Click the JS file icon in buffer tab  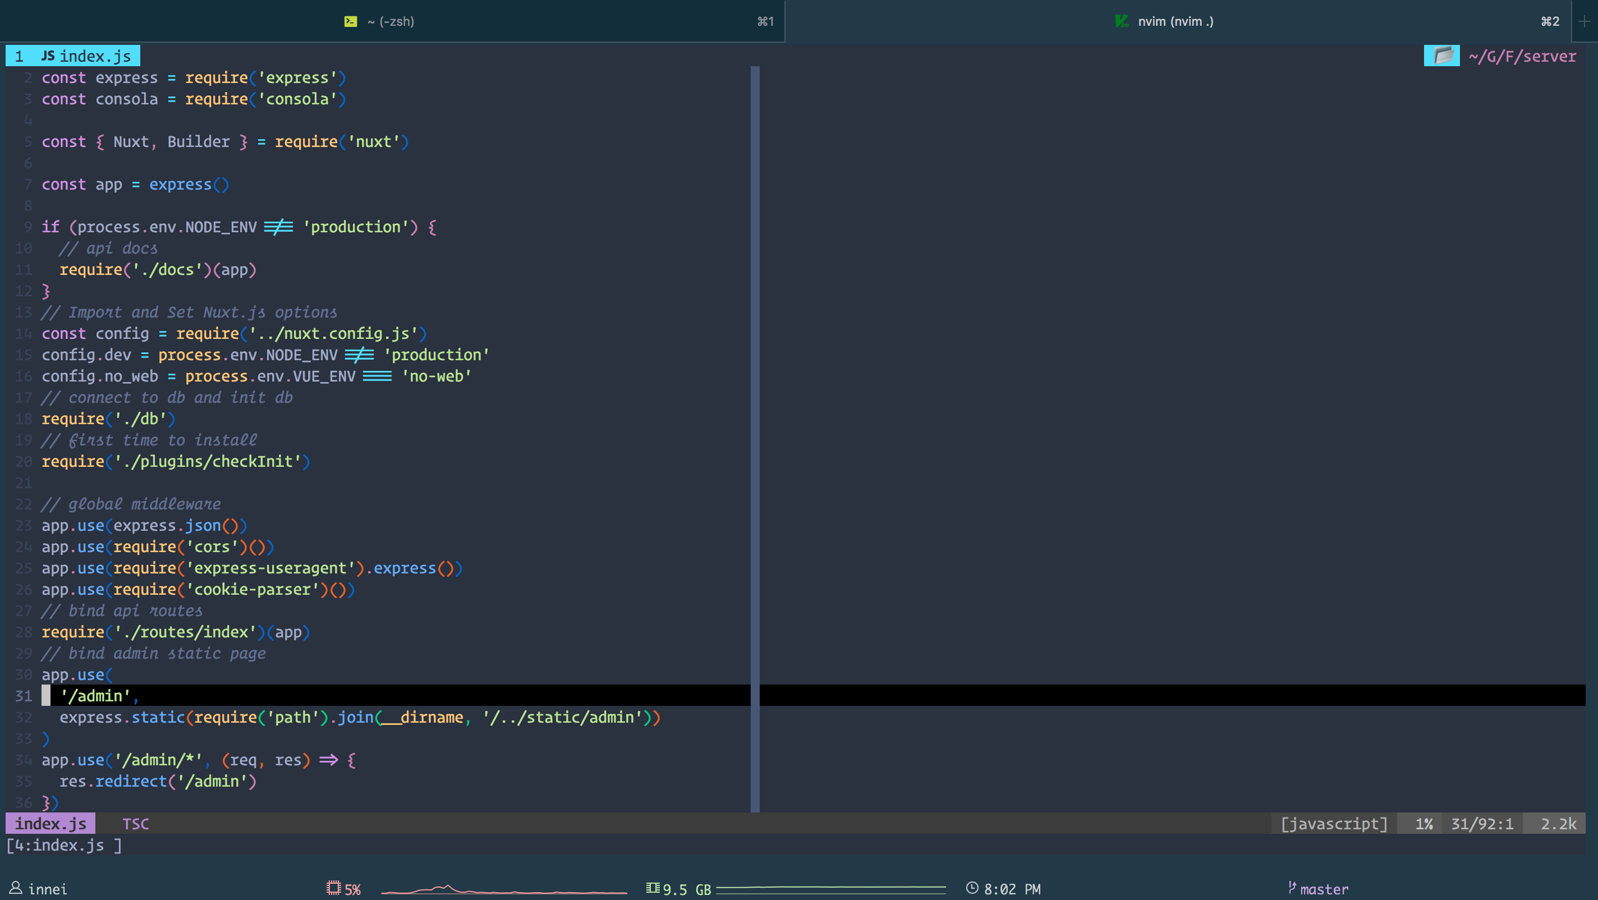[x=48, y=56]
